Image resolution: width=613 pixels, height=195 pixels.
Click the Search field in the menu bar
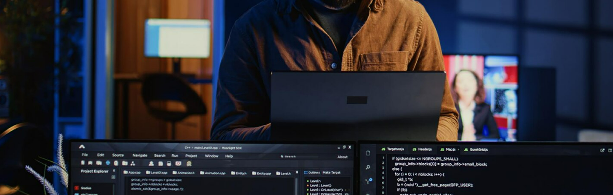300,157
